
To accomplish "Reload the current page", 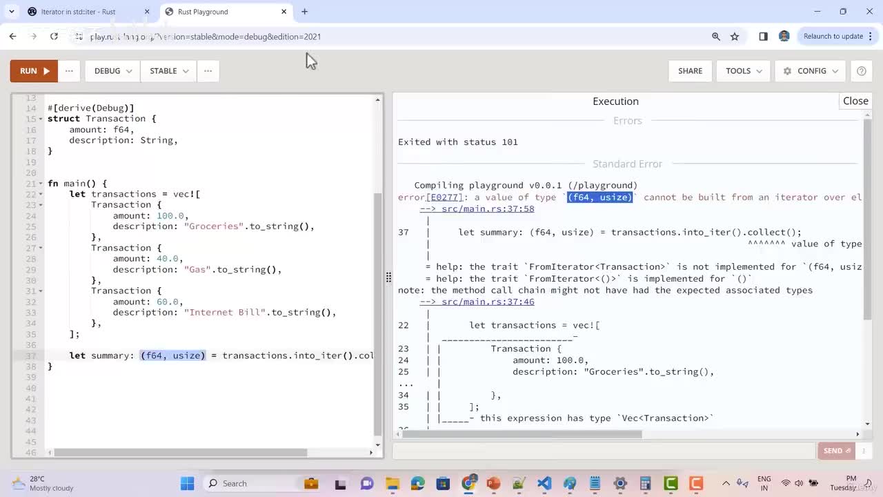I will tap(54, 37).
